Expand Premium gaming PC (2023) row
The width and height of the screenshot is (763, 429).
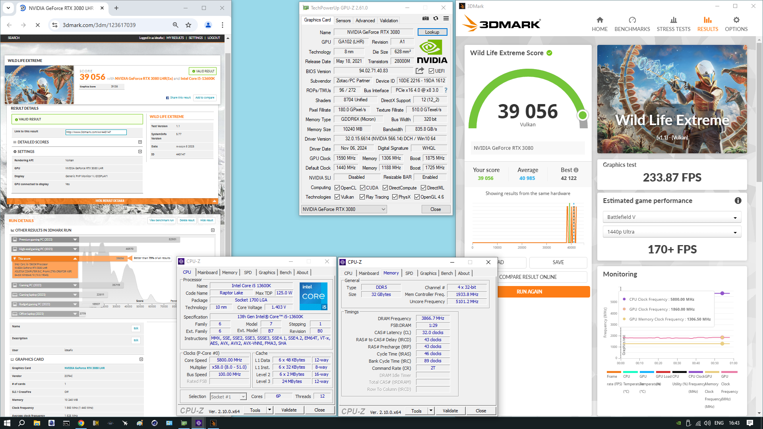(x=75, y=240)
